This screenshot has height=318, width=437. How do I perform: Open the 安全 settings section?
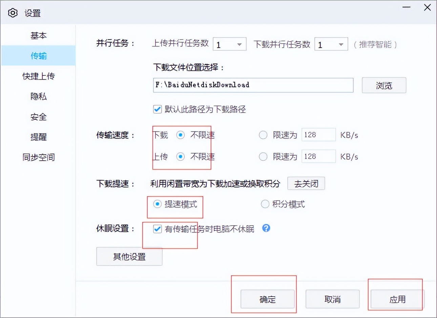(x=38, y=117)
